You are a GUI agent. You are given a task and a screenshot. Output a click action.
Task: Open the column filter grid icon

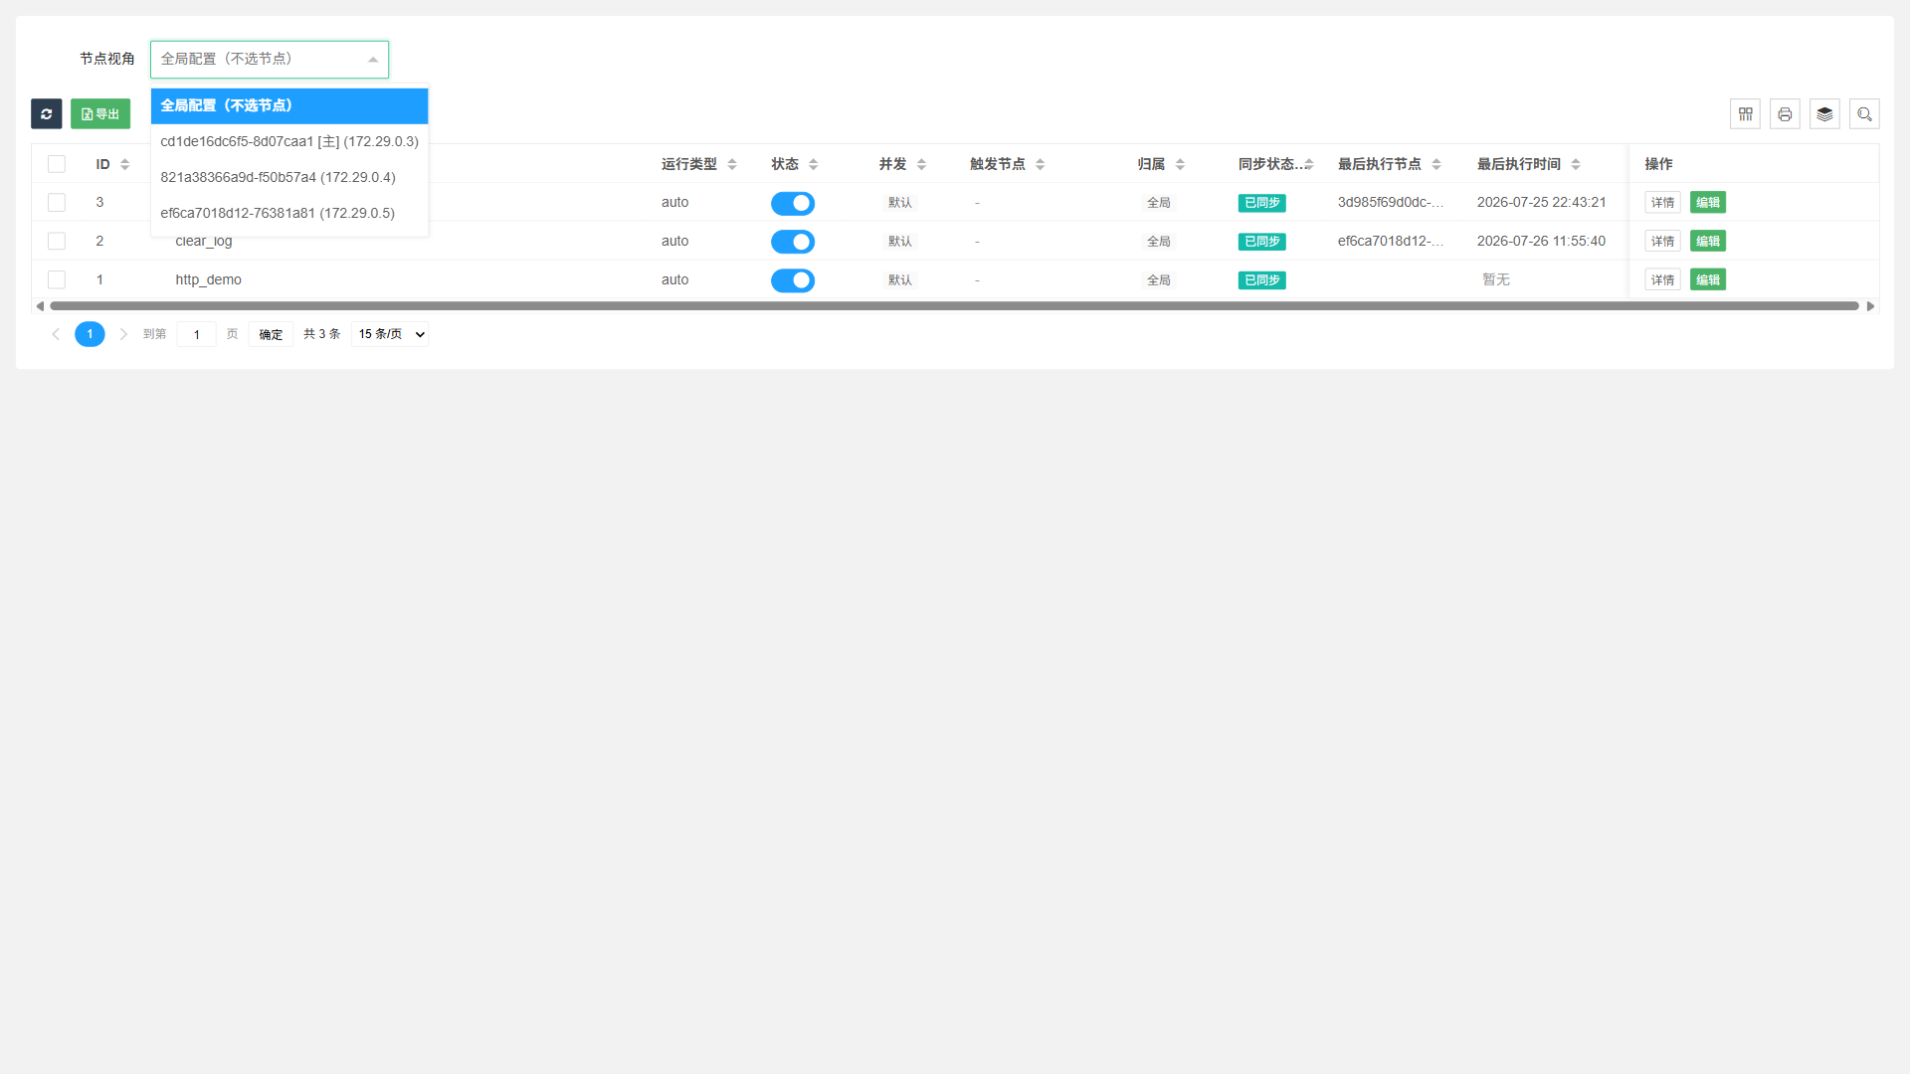tap(1745, 114)
